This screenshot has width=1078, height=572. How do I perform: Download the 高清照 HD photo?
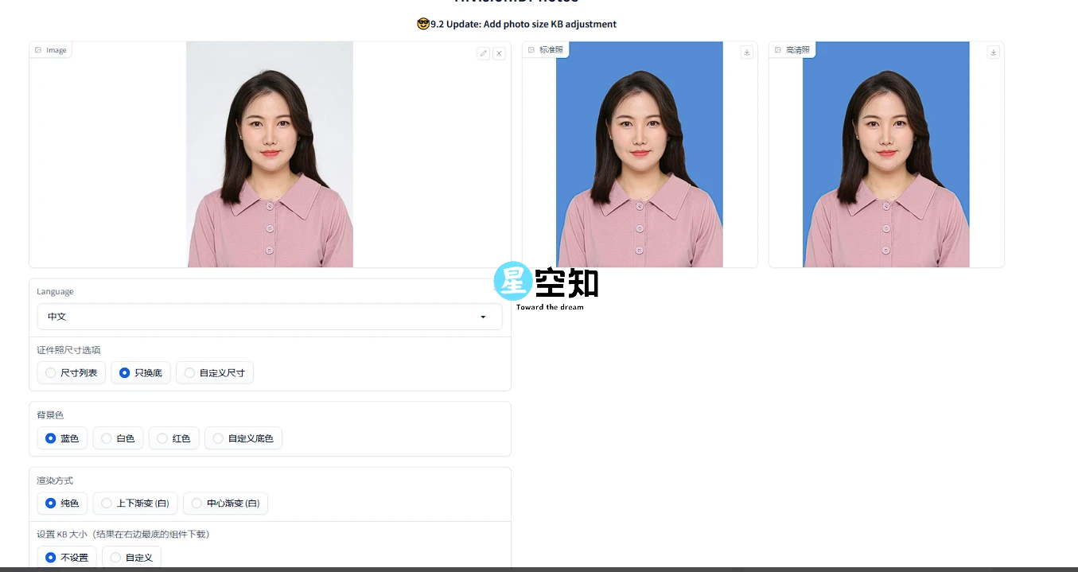[993, 52]
